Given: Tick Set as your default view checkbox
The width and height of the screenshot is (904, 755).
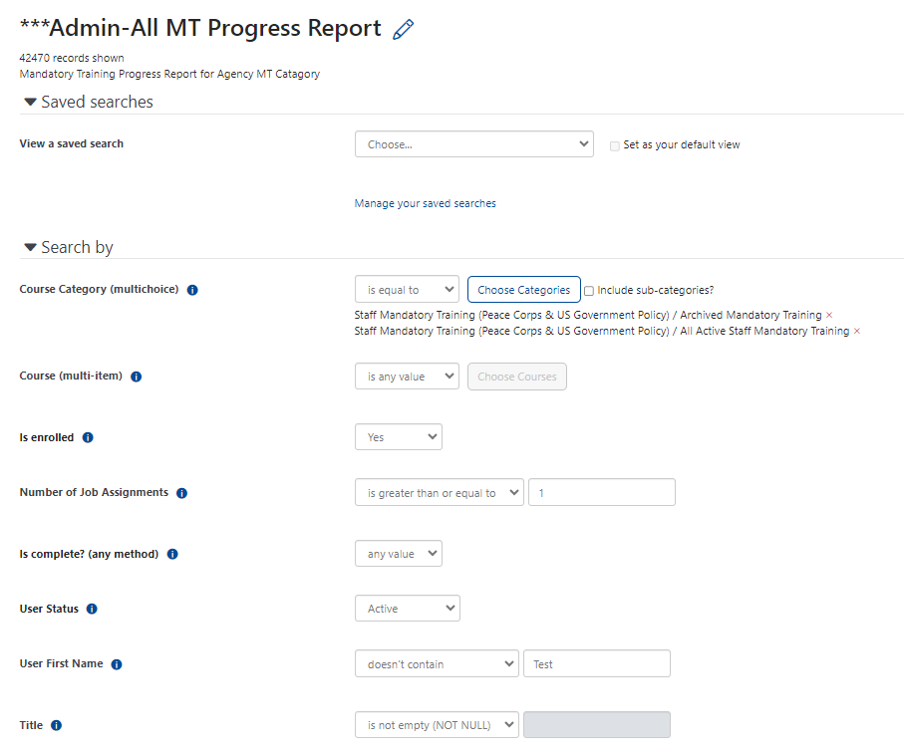Looking at the screenshot, I should [615, 145].
